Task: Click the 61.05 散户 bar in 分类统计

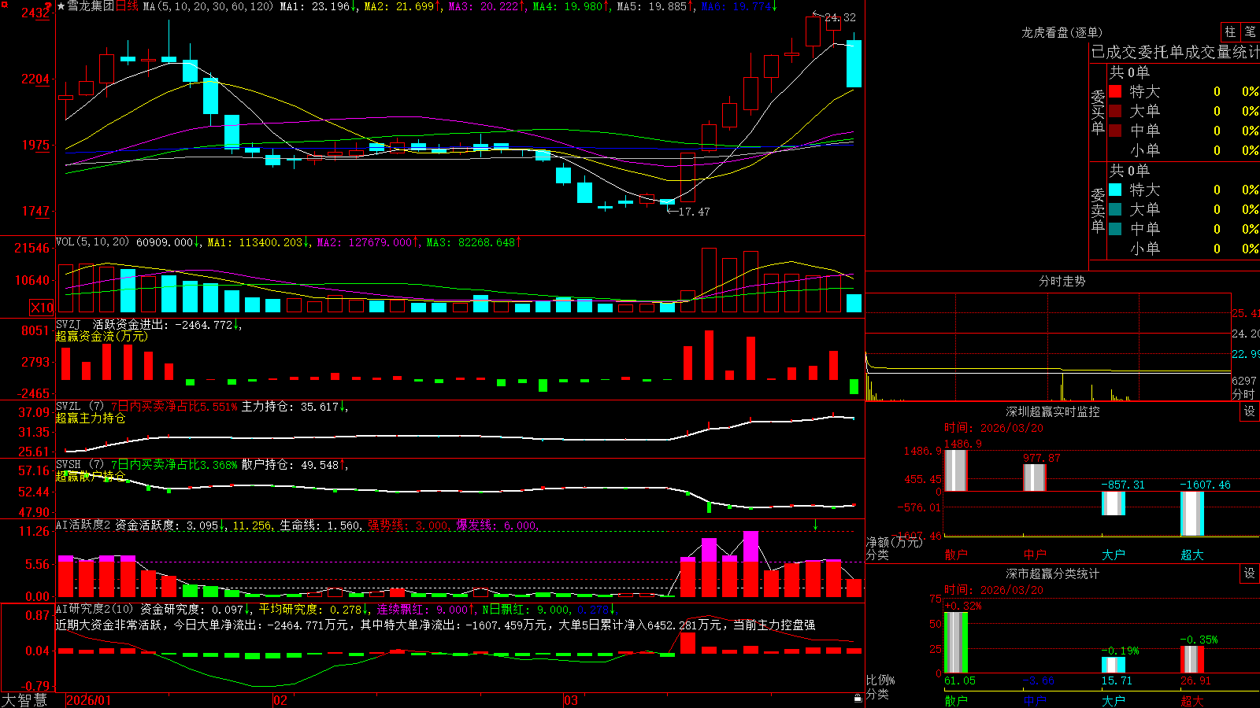Action: pyautogui.click(x=955, y=642)
